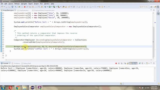Switch to the Problems view tab

point(16,63)
